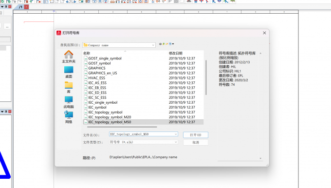
Task: Expand the 文件名 file name combo box
Action: click(176, 134)
